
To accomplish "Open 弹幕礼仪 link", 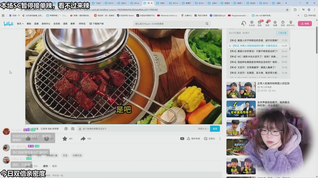I will (x=203, y=129).
